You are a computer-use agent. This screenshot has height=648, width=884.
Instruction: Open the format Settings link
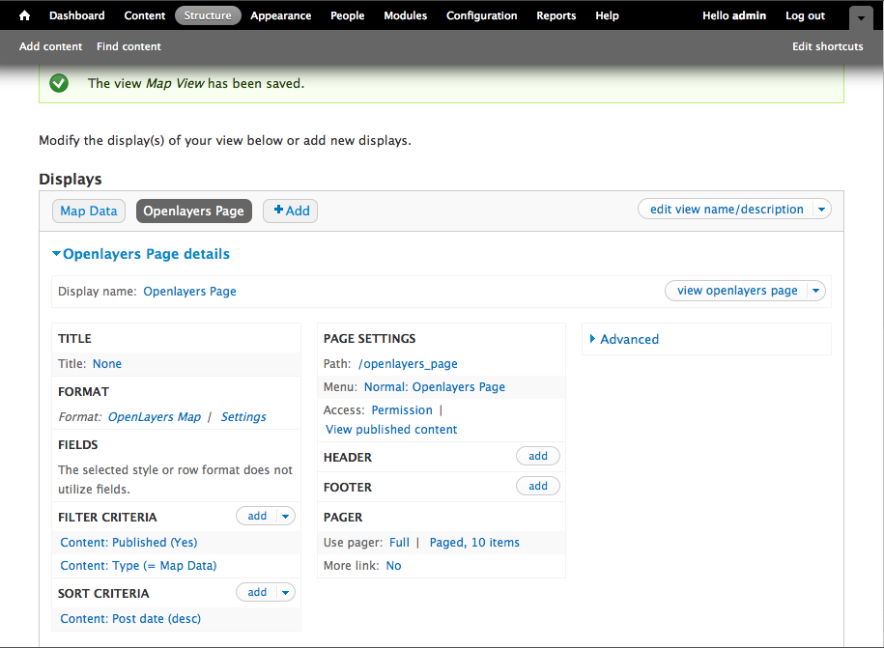click(x=243, y=417)
